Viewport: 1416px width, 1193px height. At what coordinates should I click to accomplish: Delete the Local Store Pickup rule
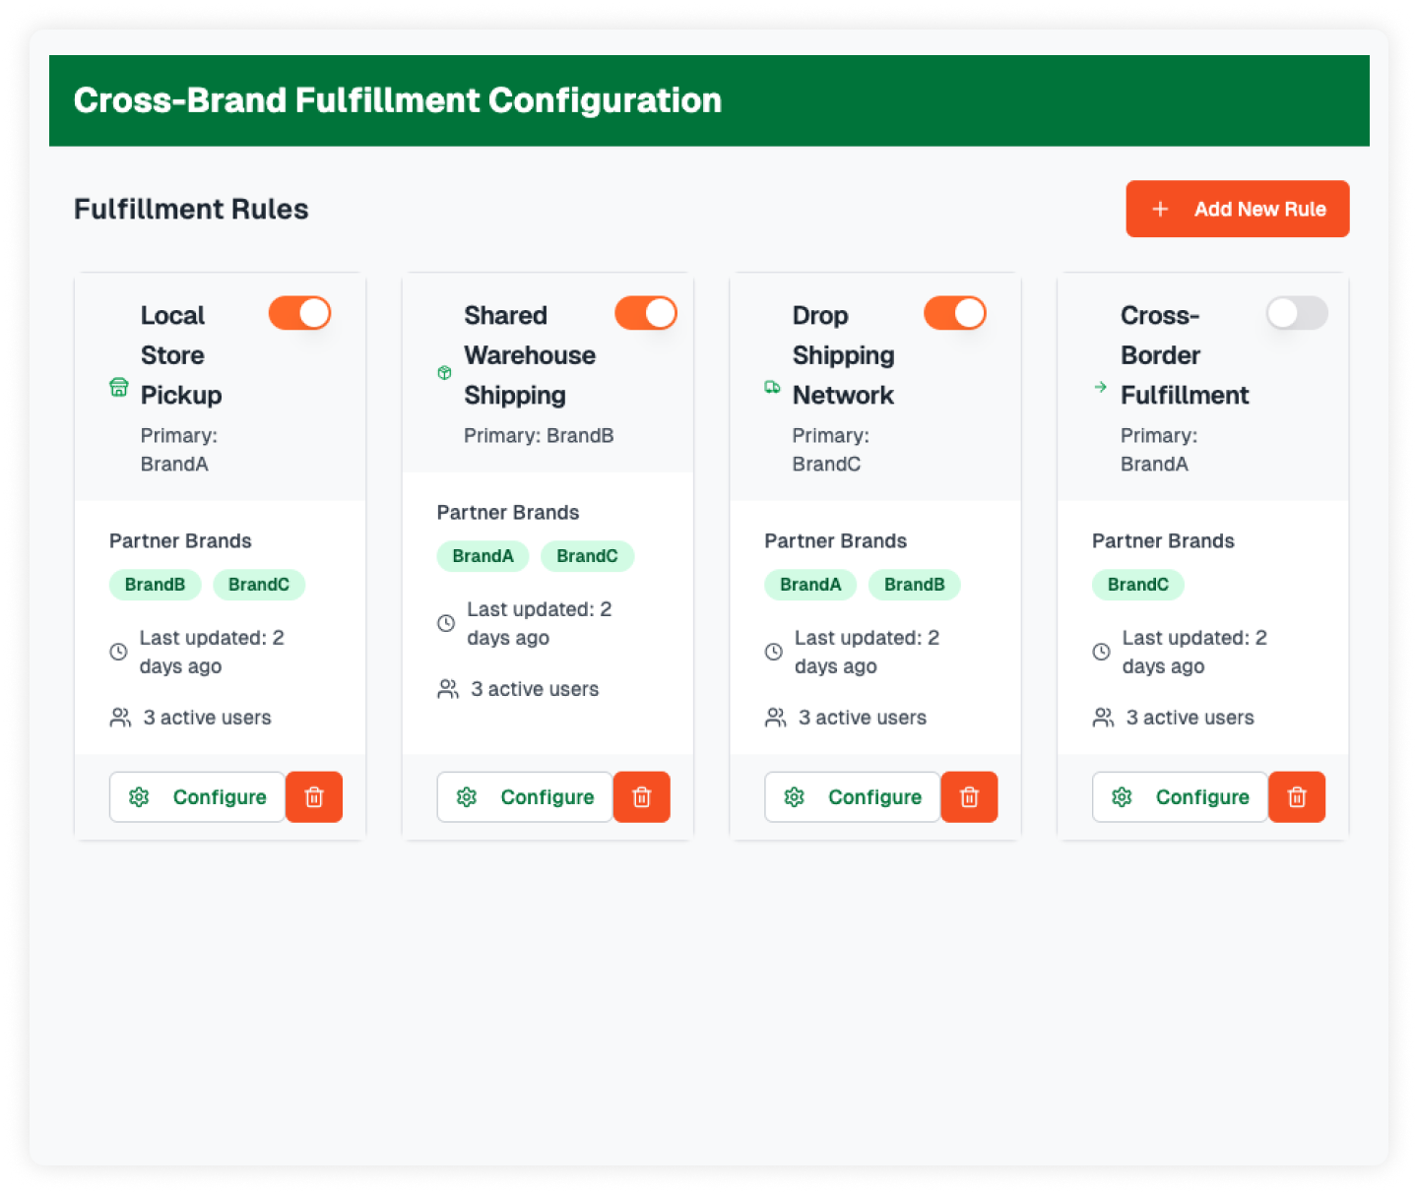point(314,797)
